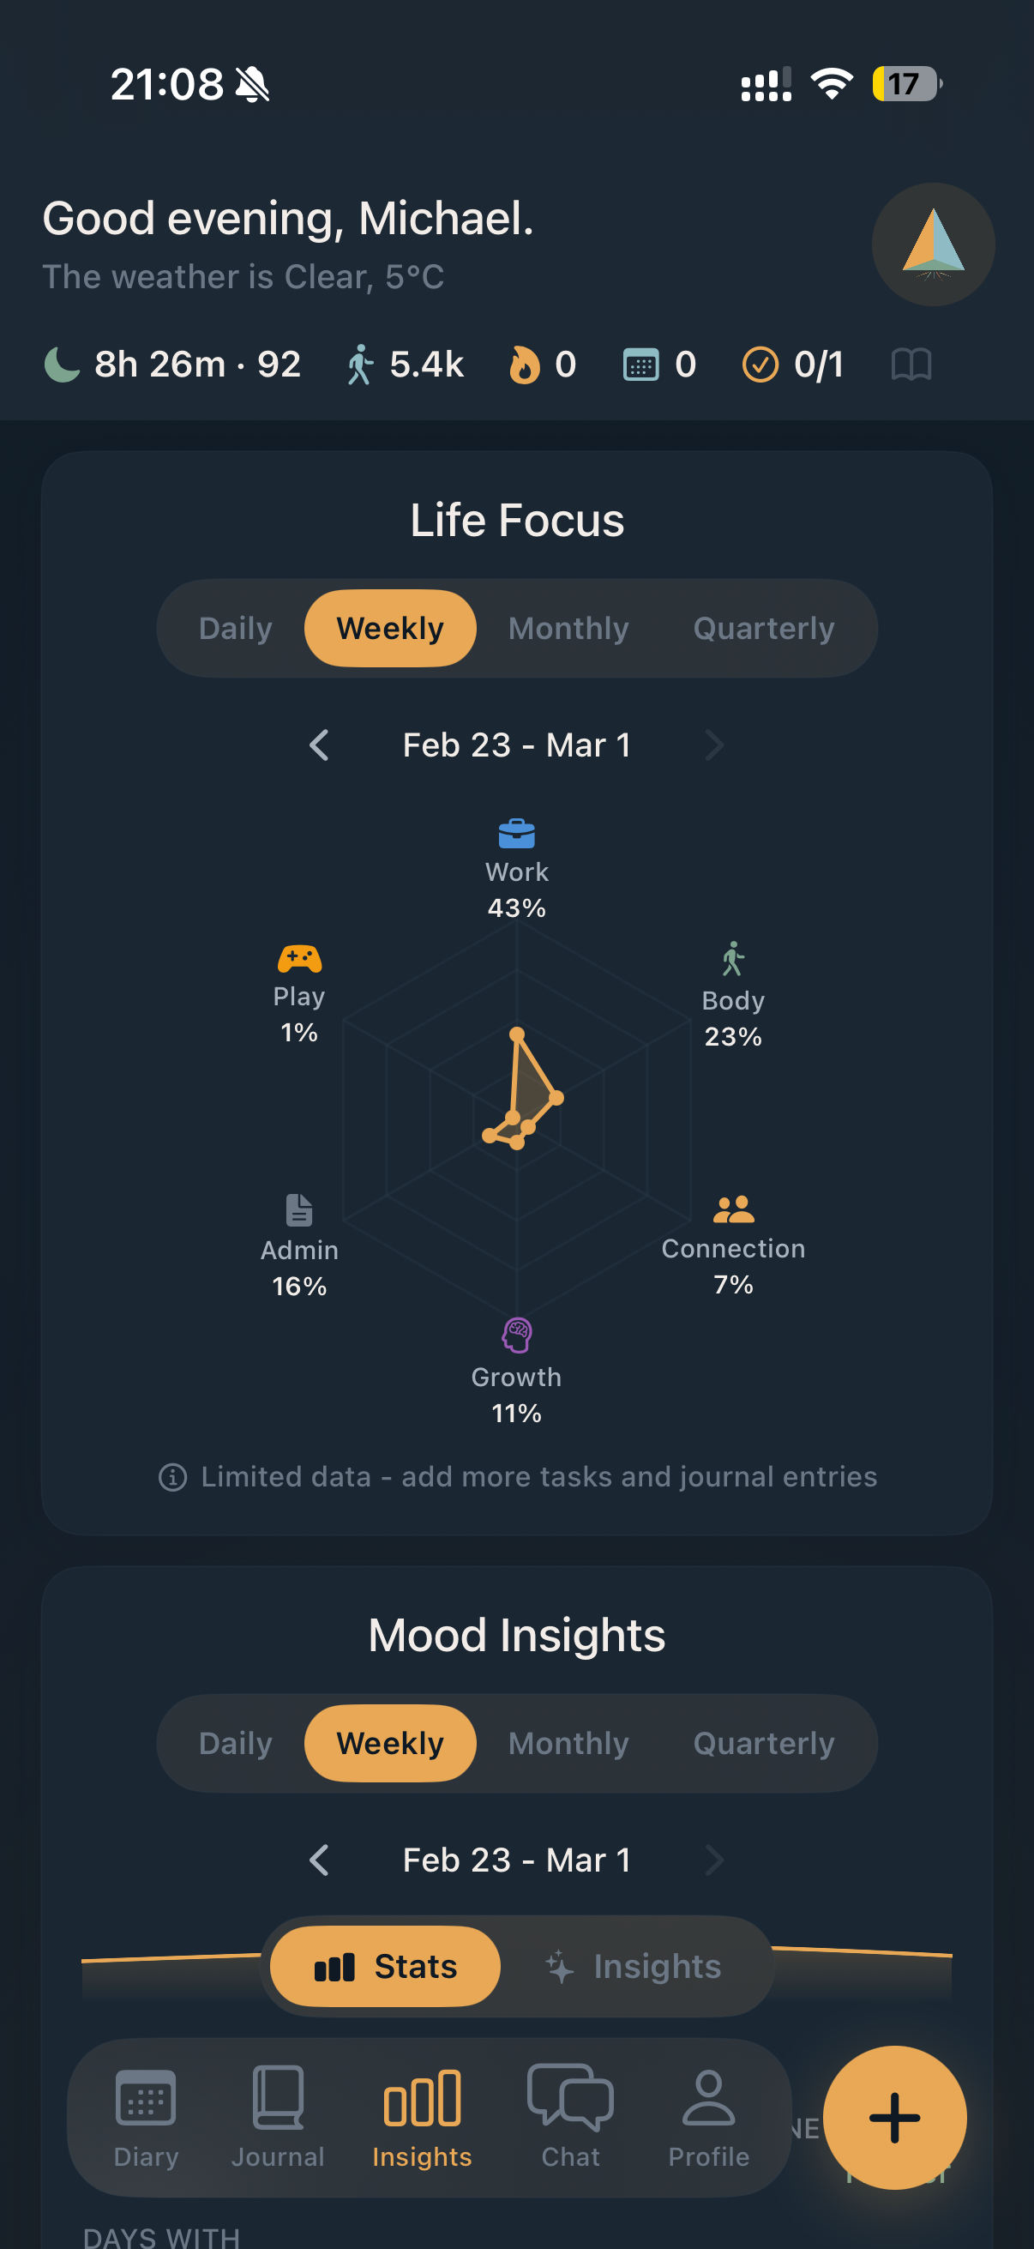This screenshot has height=2249, width=1034.
Task: Open the Connection people icon
Action: [x=733, y=1209]
